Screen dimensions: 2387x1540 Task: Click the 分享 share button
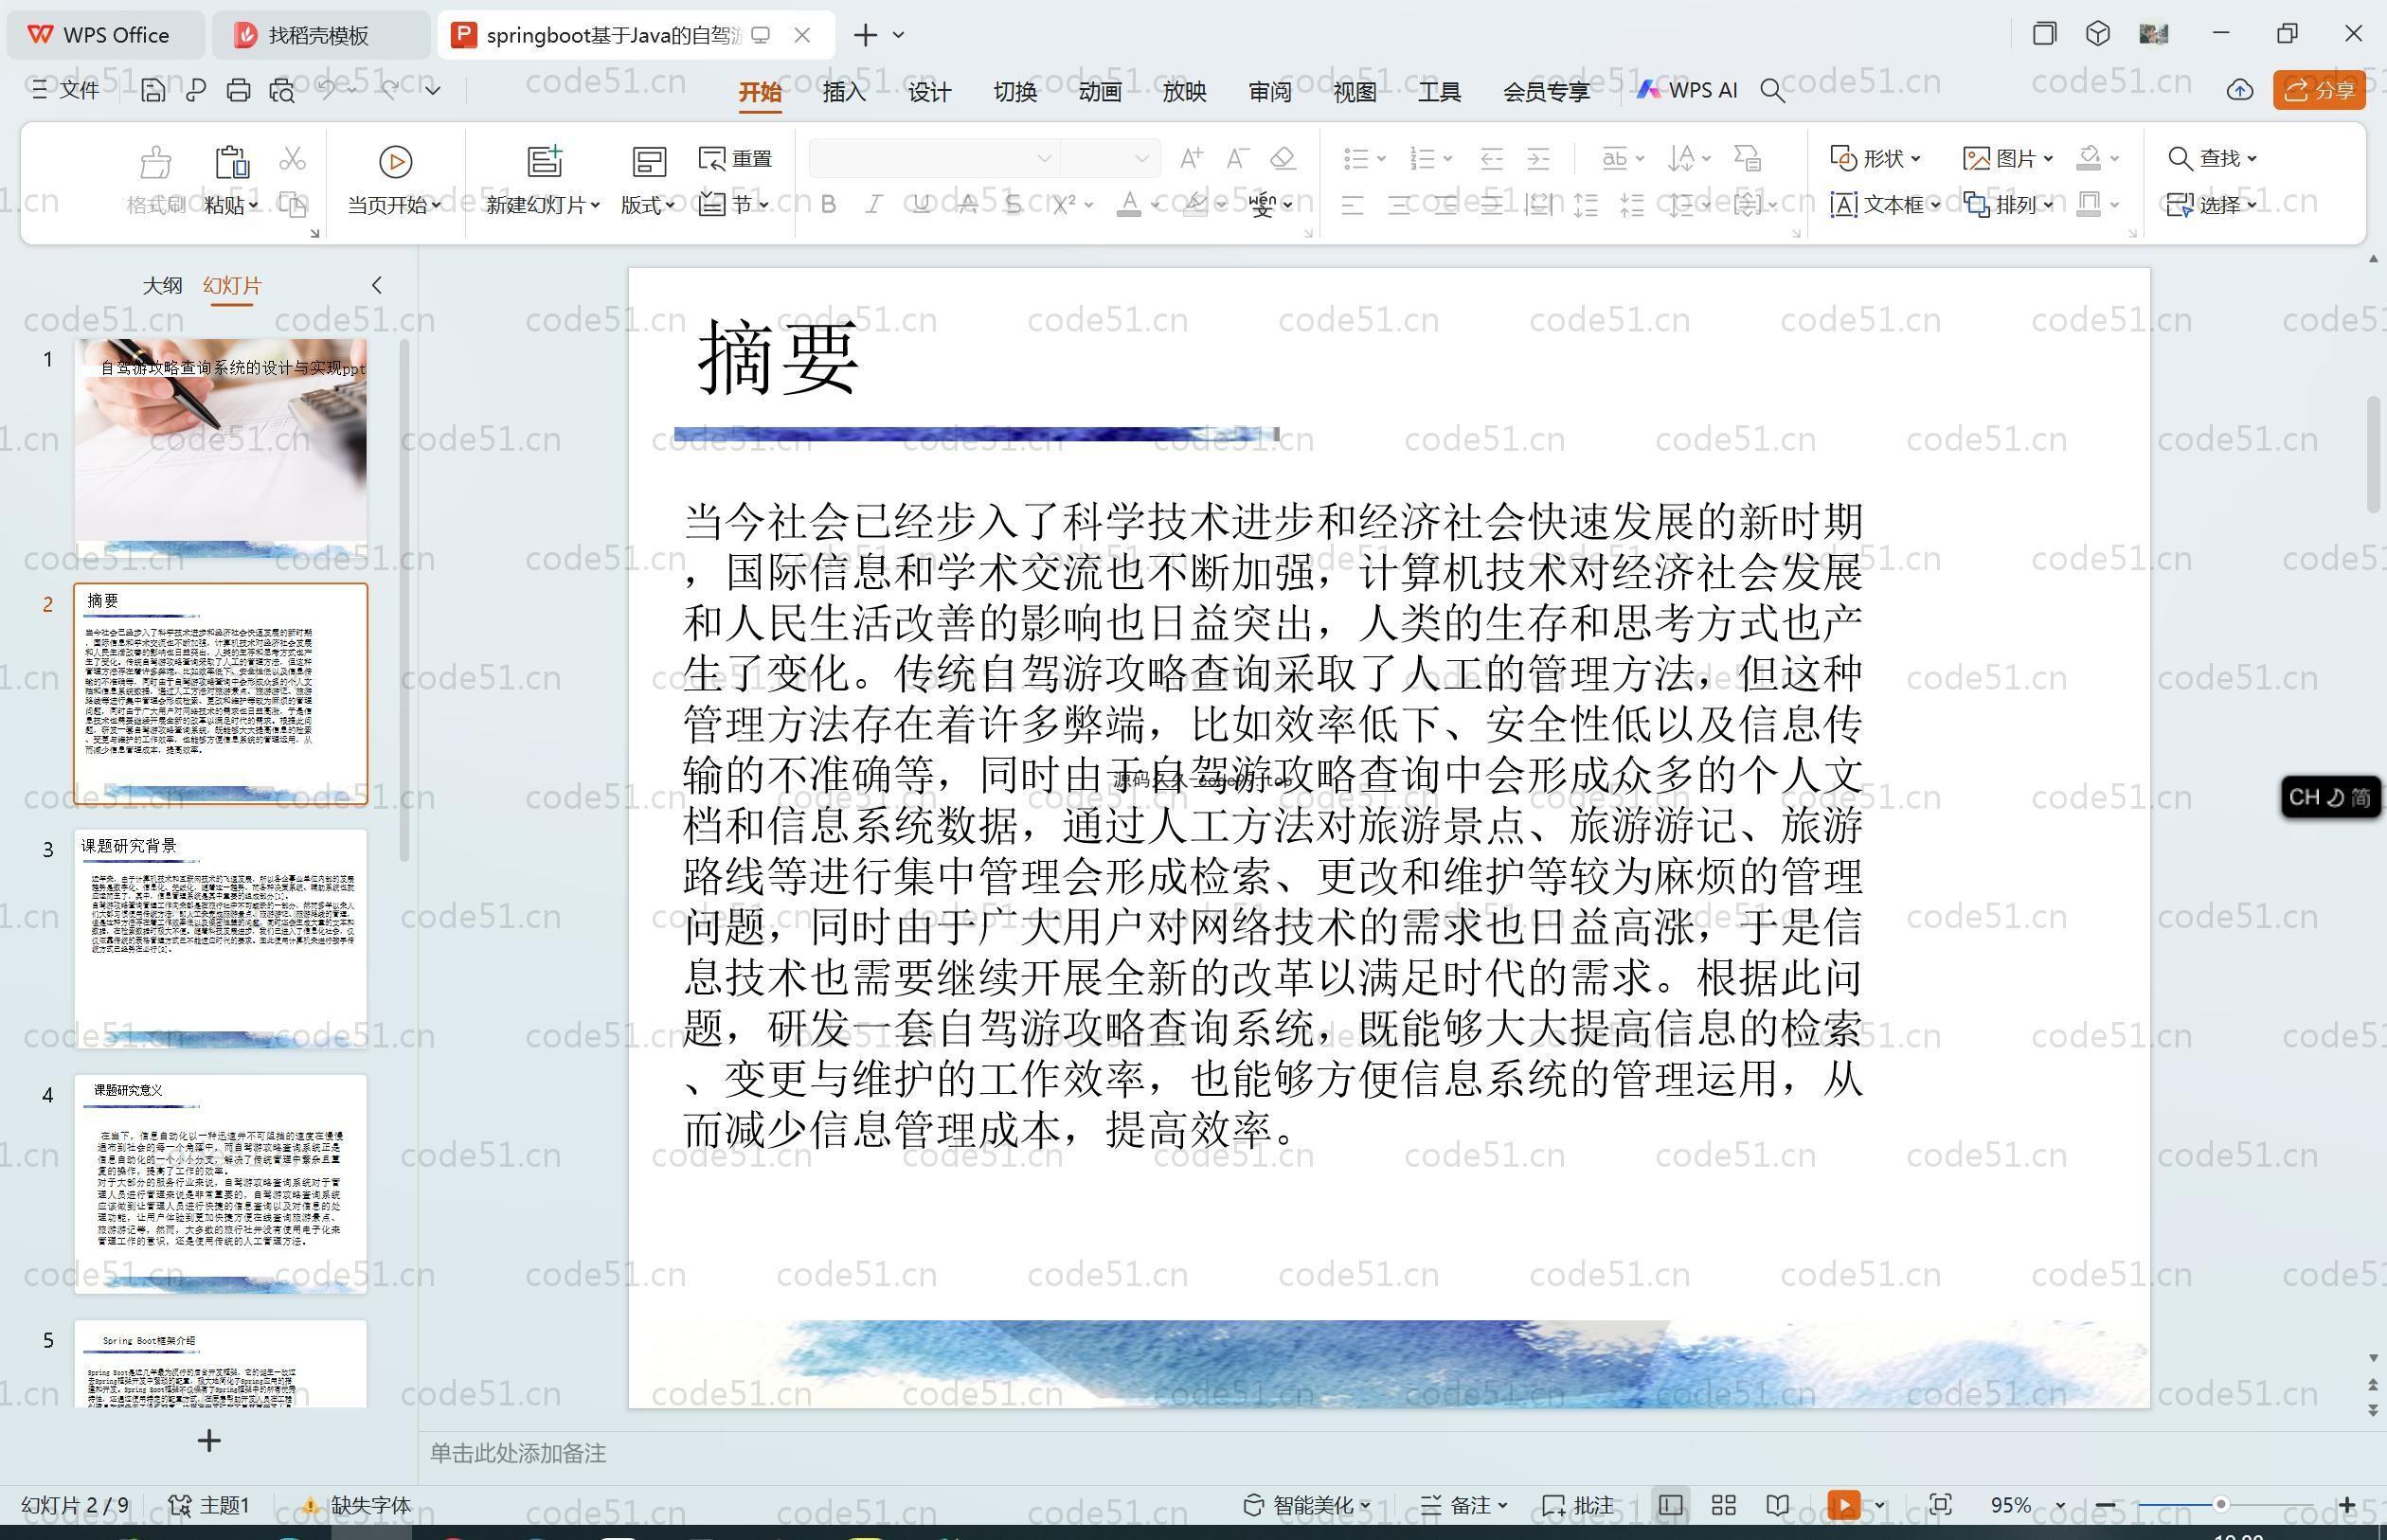(x=2319, y=90)
